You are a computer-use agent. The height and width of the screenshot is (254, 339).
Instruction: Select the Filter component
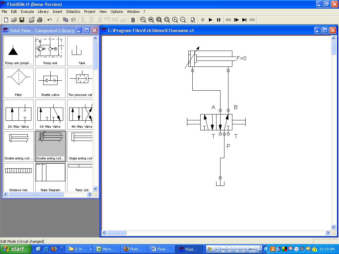point(19,83)
